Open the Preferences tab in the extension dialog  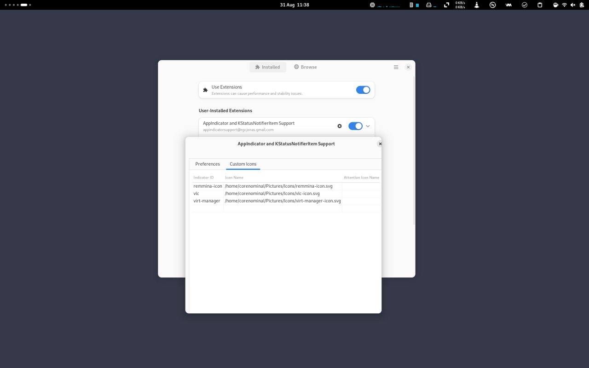208,164
